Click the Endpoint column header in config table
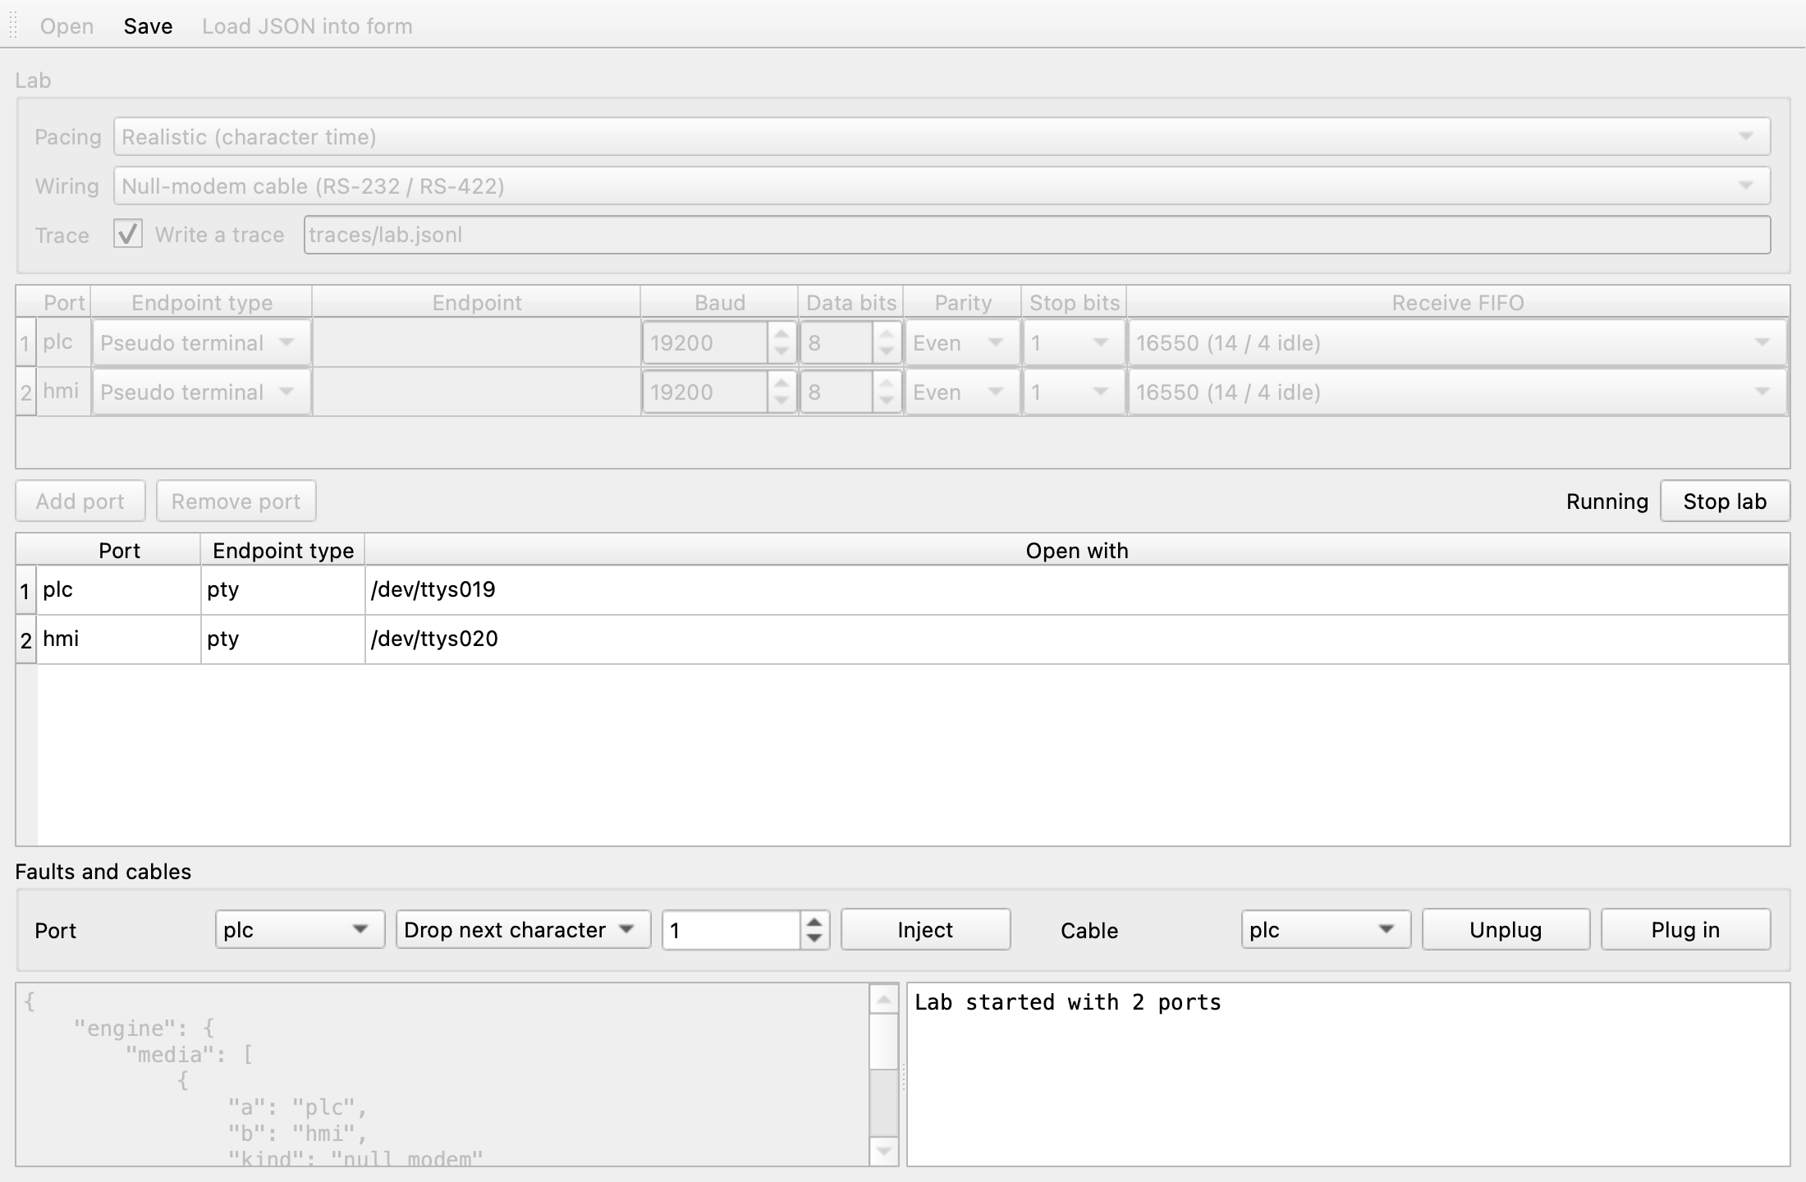Screen dimensions: 1806x1182 [x=476, y=302]
